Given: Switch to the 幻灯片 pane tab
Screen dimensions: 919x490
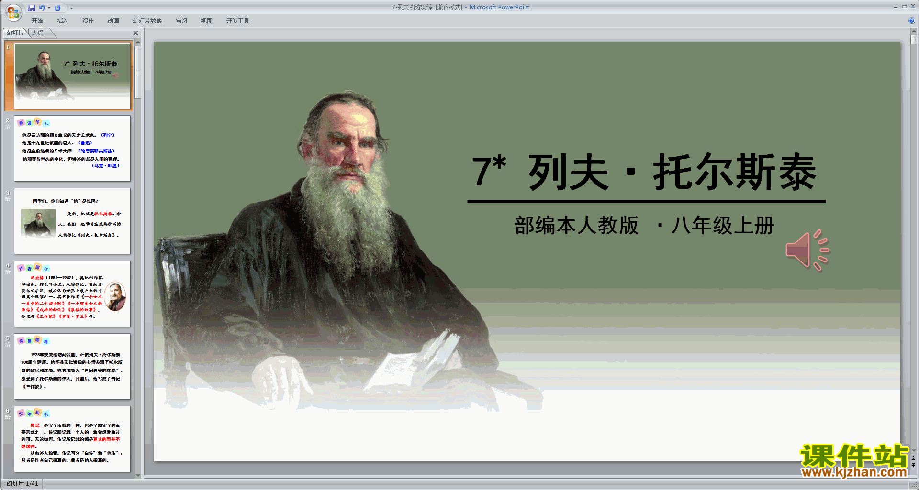Looking at the screenshot, I should pyautogui.click(x=15, y=33).
